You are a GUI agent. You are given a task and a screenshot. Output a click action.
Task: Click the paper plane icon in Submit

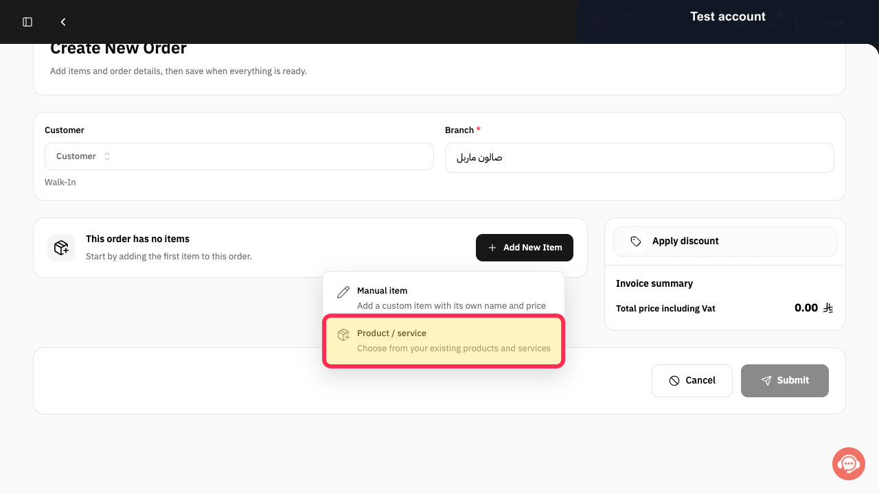point(766,381)
